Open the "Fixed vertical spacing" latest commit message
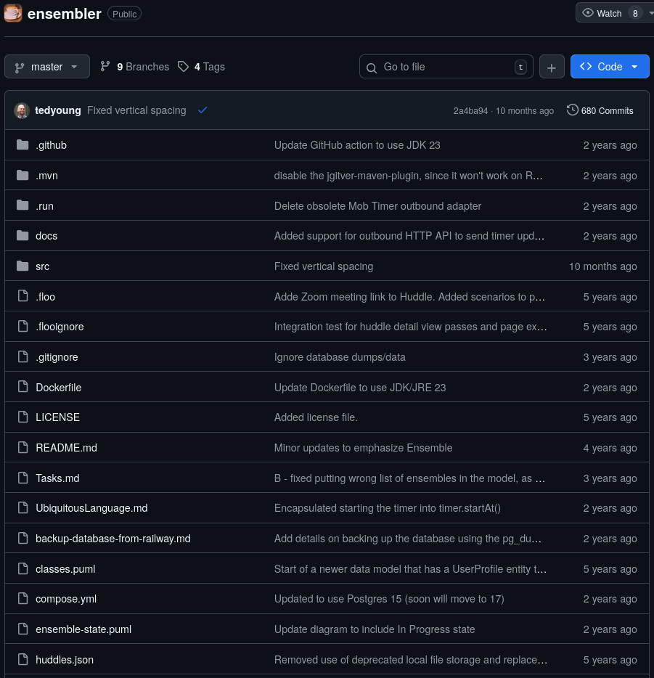 click(x=136, y=110)
